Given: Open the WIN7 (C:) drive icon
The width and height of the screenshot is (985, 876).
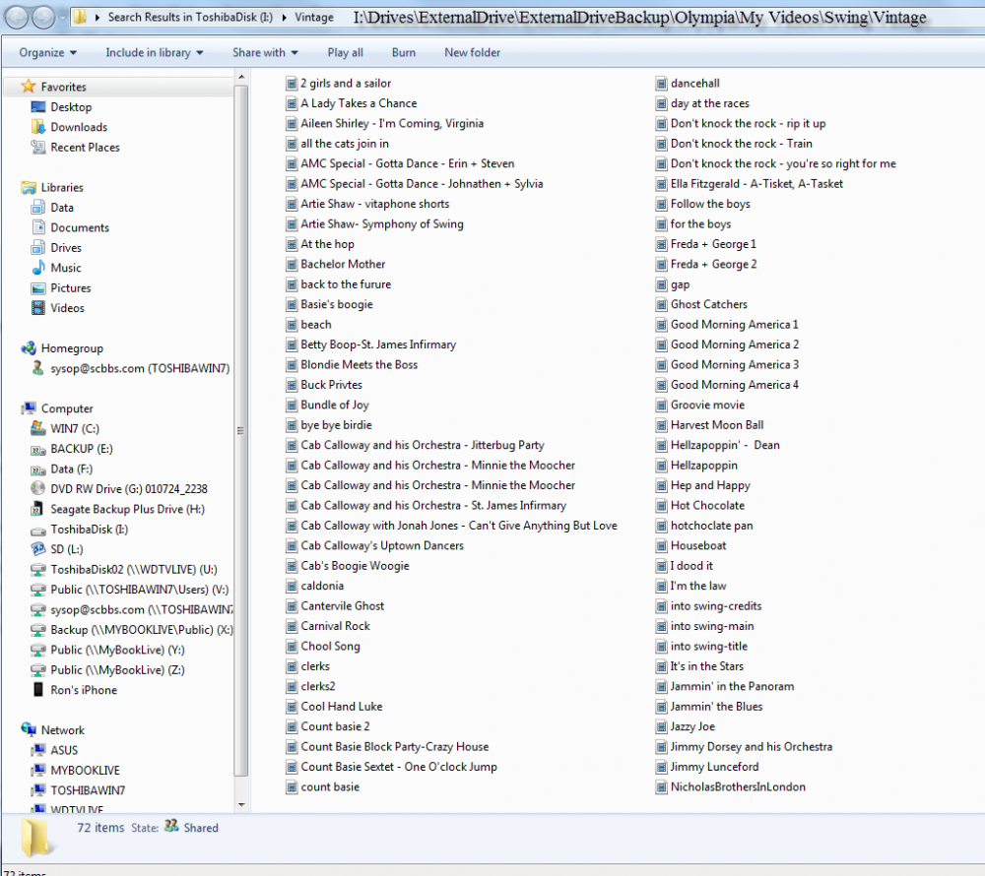Looking at the screenshot, I should pos(38,428).
